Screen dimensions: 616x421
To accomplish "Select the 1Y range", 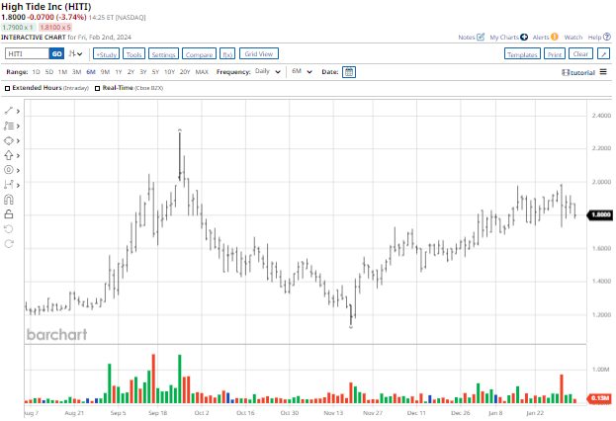I will [119, 72].
